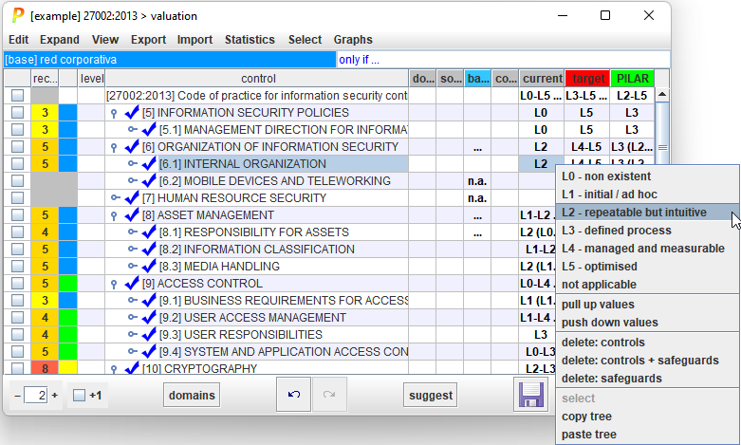Click the table scrollbar up arrow
The image size is (741, 445).
click(x=662, y=95)
